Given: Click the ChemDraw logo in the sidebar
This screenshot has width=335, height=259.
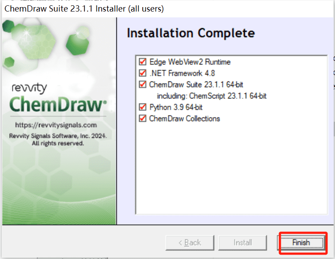Looking at the screenshot, I should pyautogui.click(x=58, y=104).
